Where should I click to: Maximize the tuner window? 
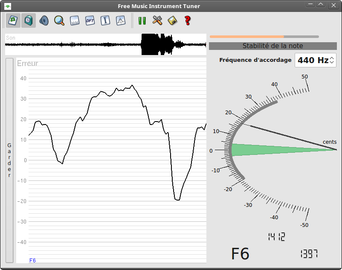(321, 4)
